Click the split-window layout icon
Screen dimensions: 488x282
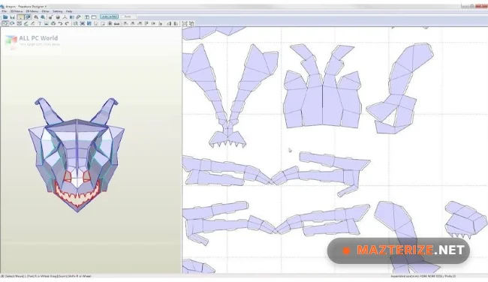coord(87,16)
